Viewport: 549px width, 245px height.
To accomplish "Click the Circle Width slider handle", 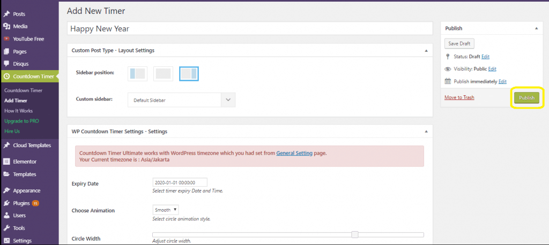I will 355,234.
